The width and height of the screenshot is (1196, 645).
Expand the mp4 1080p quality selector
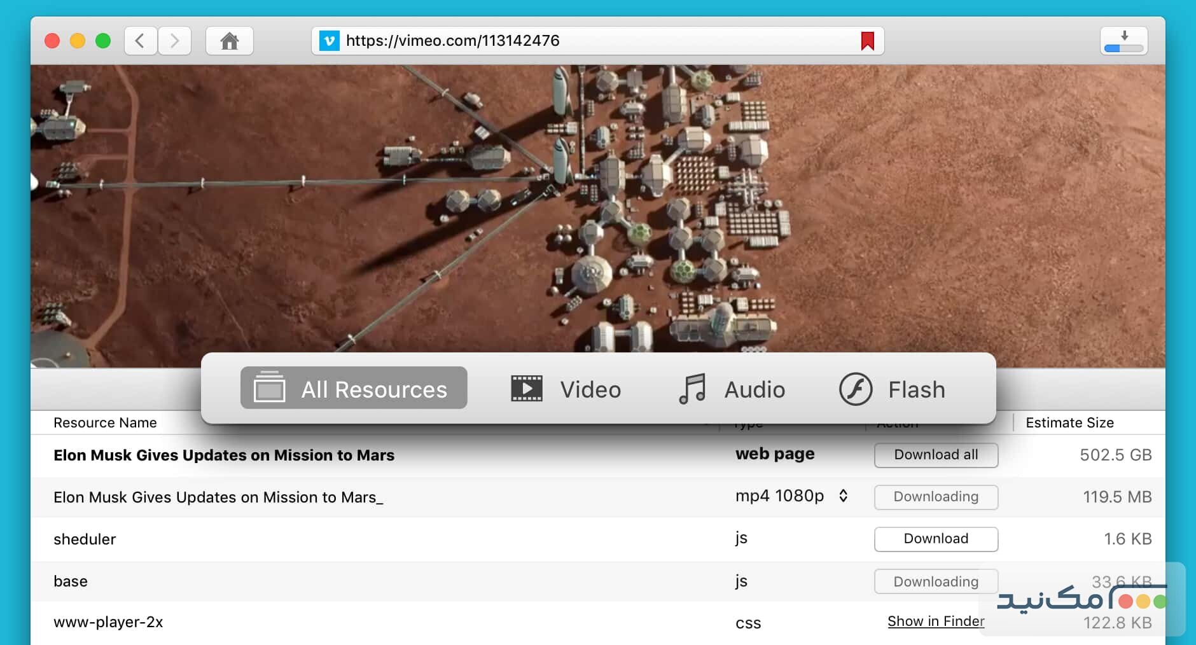[843, 496]
